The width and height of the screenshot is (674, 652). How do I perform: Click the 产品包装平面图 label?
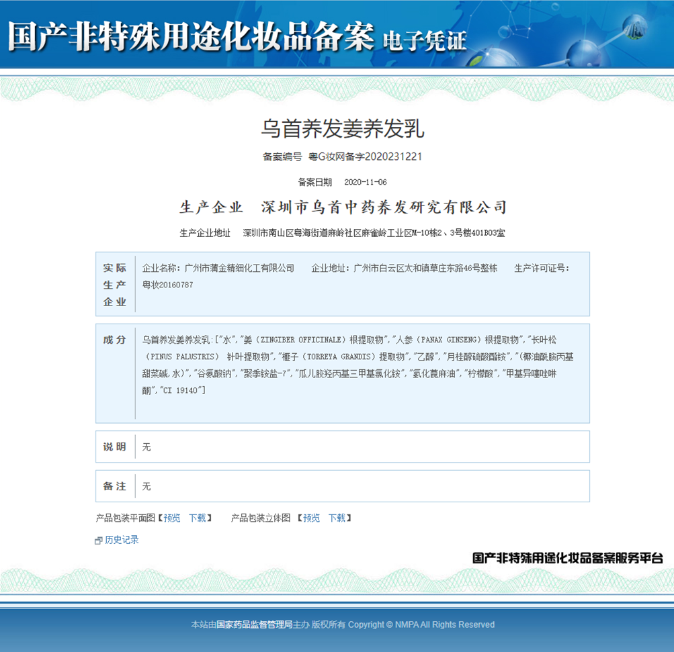125,518
